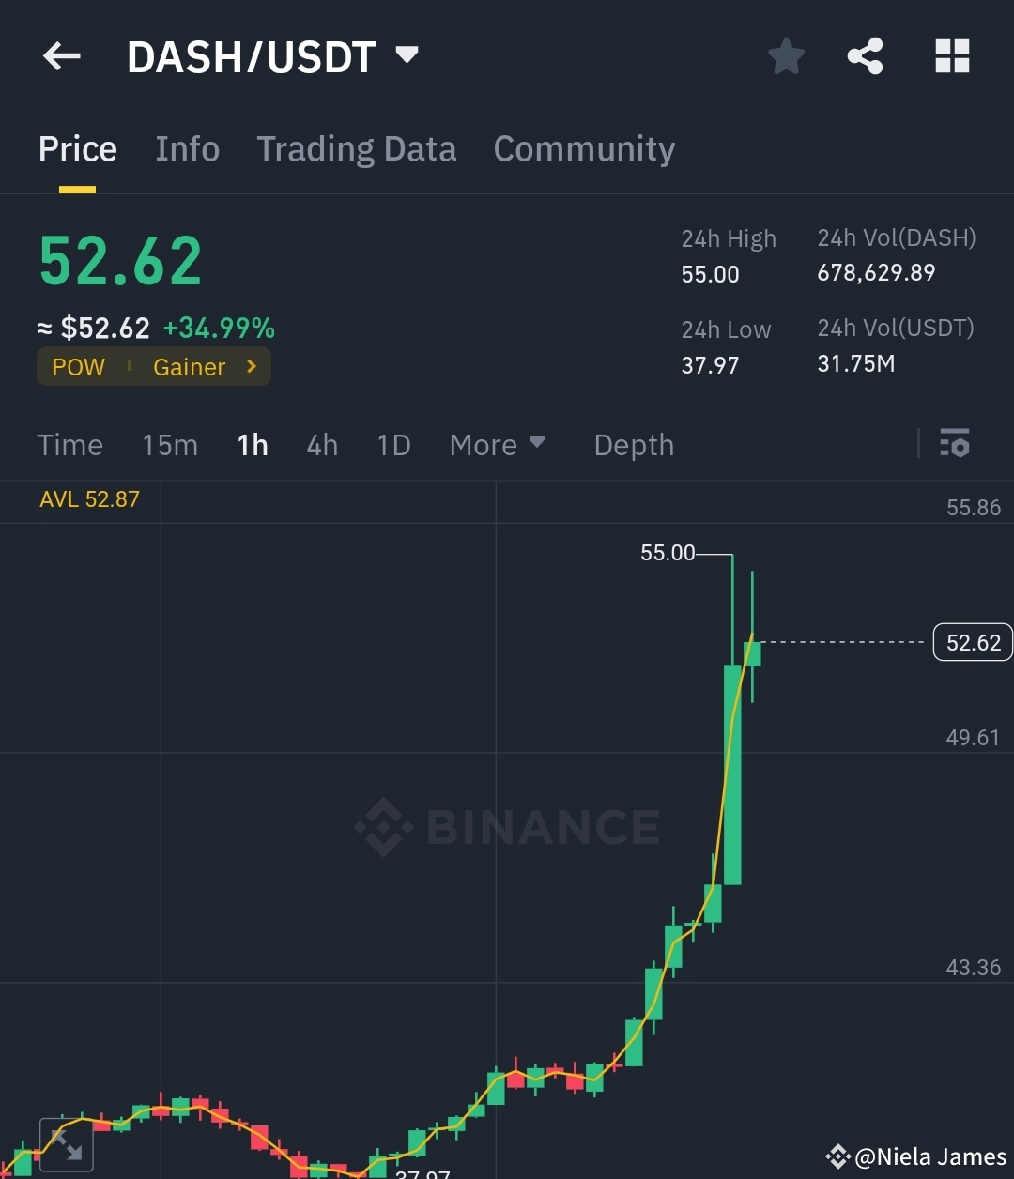The image size is (1014, 1179).
Task: Open chart indicator settings icon beside intervals
Action: click(x=954, y=443)
